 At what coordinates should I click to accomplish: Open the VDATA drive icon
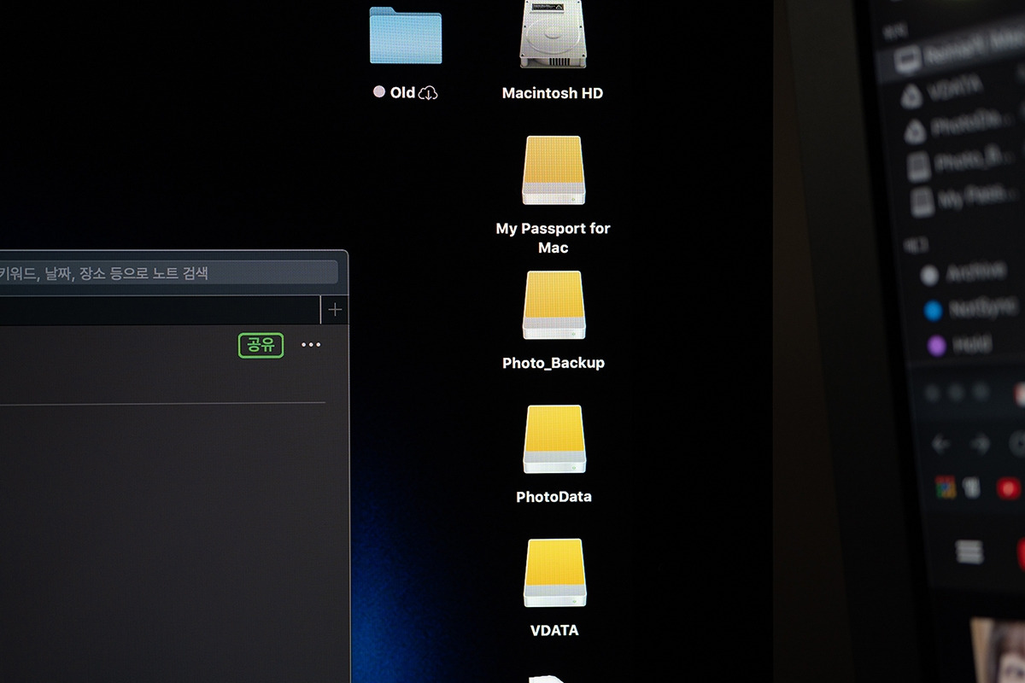tap(553, 573)
